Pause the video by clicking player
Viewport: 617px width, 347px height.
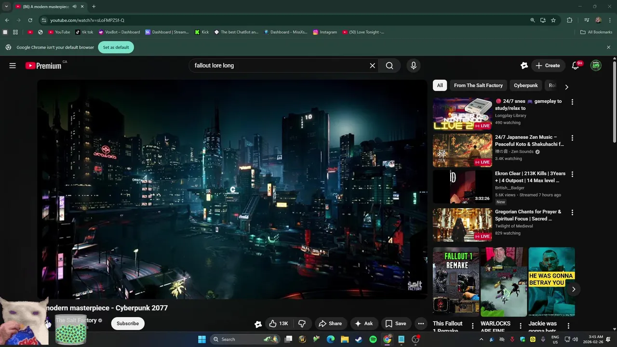click(232, 189)
